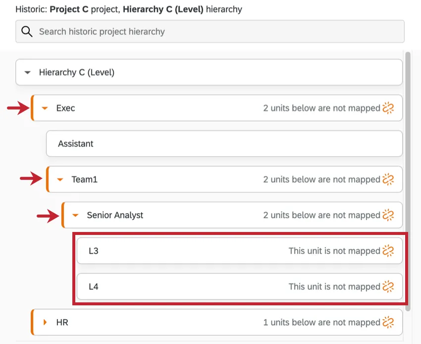The image size is (421, 344).
Task: Click the broken-link icon for Senior Analyst
Action: tap(389, 215)
